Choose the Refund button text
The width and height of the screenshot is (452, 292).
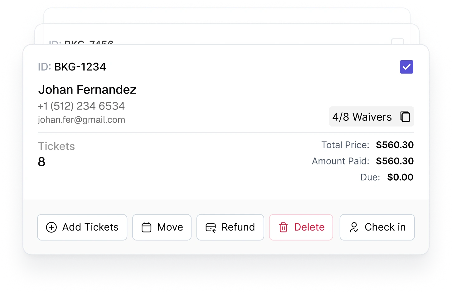pyautogui.click(x=238, y=227)
